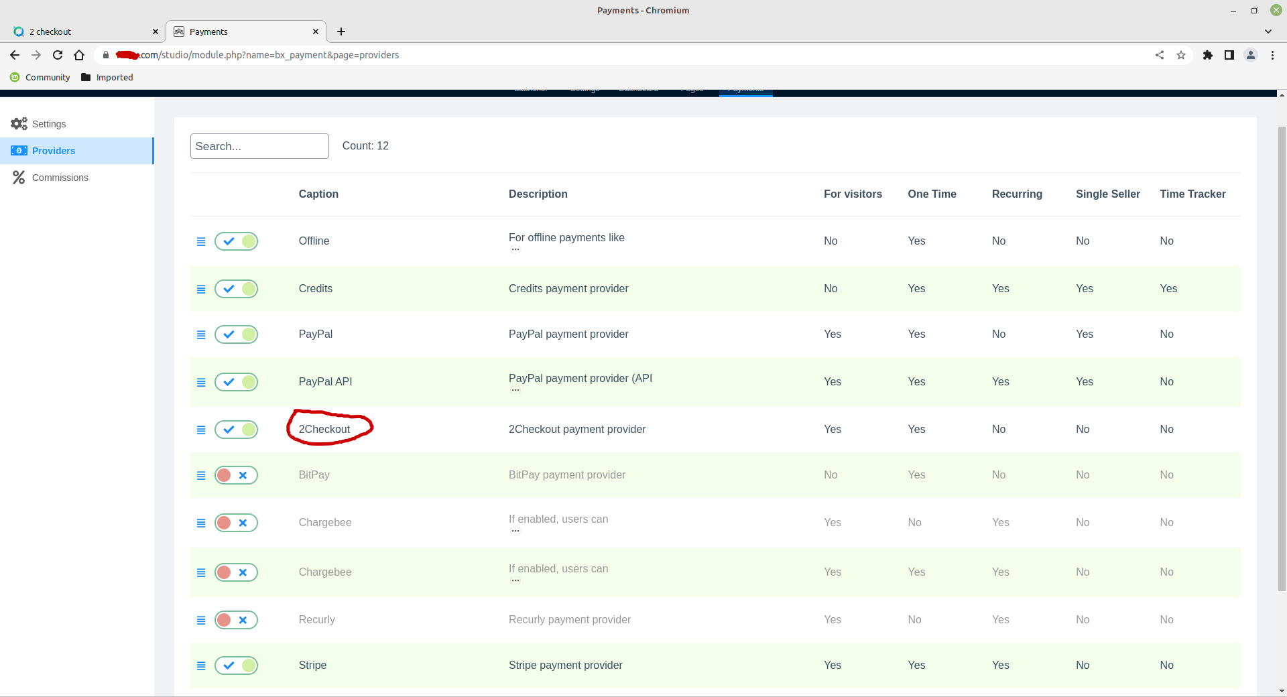Bookmark this page with the star icon
Screen dimensions: 1287x697
(1181, 55)
